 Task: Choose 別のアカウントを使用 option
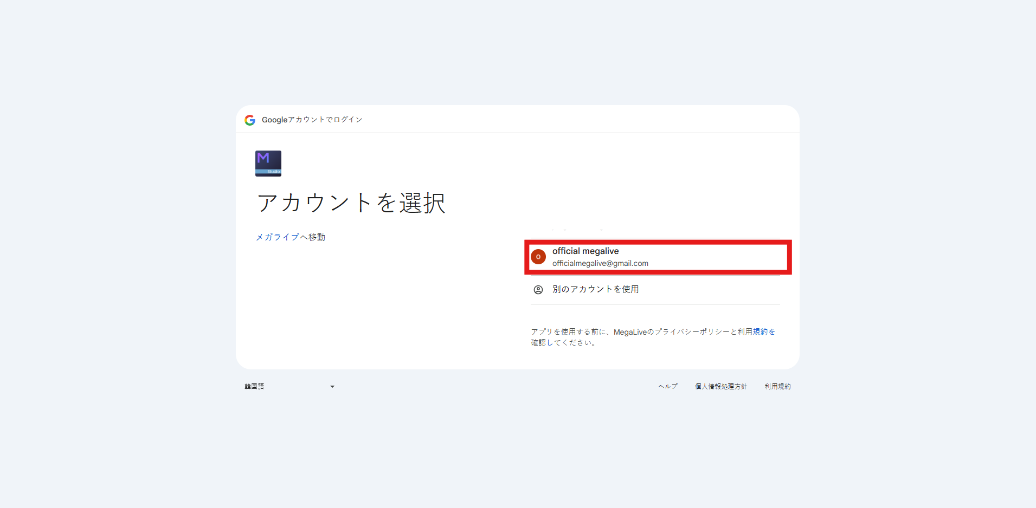[x=655, y=290]
